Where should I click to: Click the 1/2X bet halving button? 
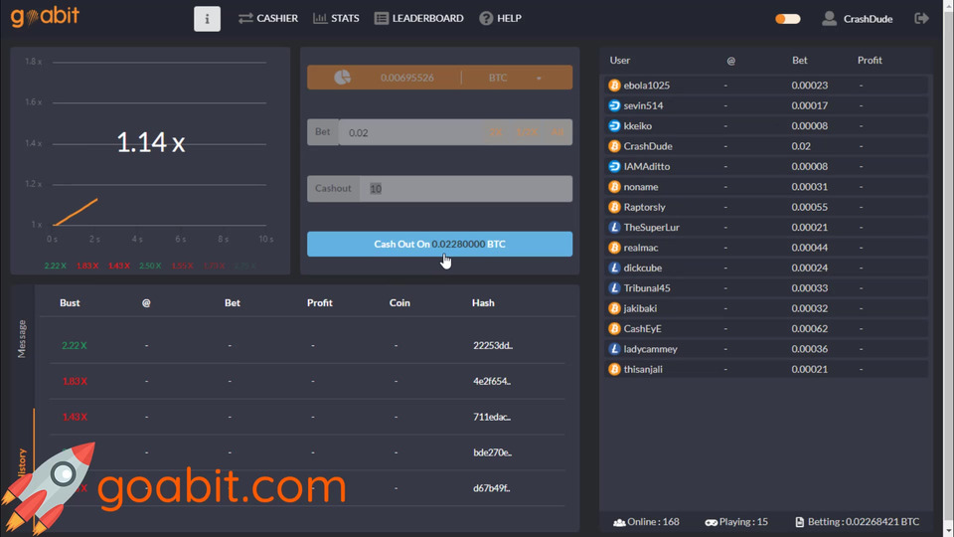pos(527,132)
